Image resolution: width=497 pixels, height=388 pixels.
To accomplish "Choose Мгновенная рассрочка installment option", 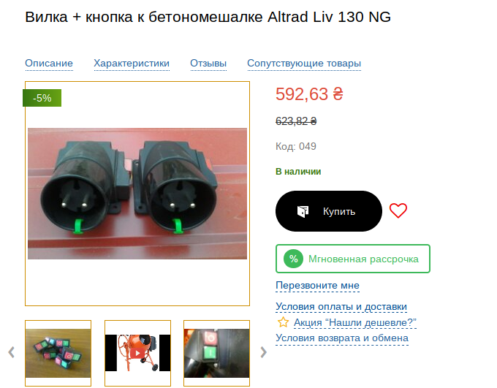I will click(x=353, y=259).
